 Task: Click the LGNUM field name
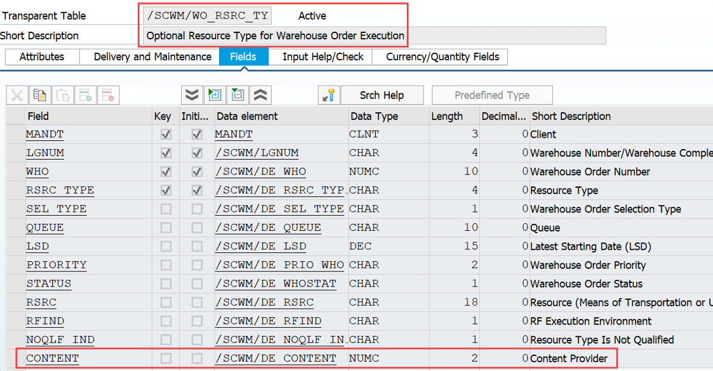coord(45,153)
